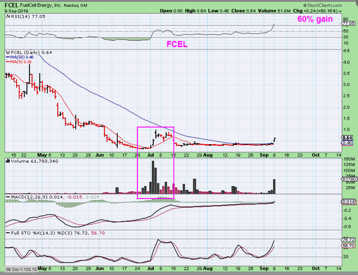Viewport: 358px width, 275px height.
Task: Click the 0.64 last price tag on axis
Action: [x=347, y=137]
